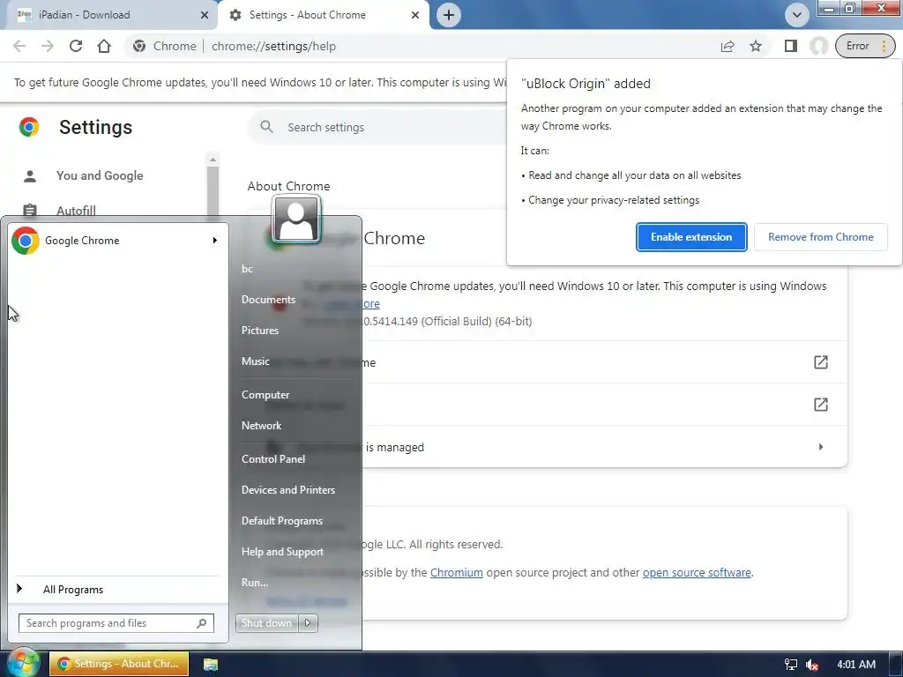Expand All Programs list
This screenshot has width=903, height=677.
pyautogui.click(x=72, y=590)
